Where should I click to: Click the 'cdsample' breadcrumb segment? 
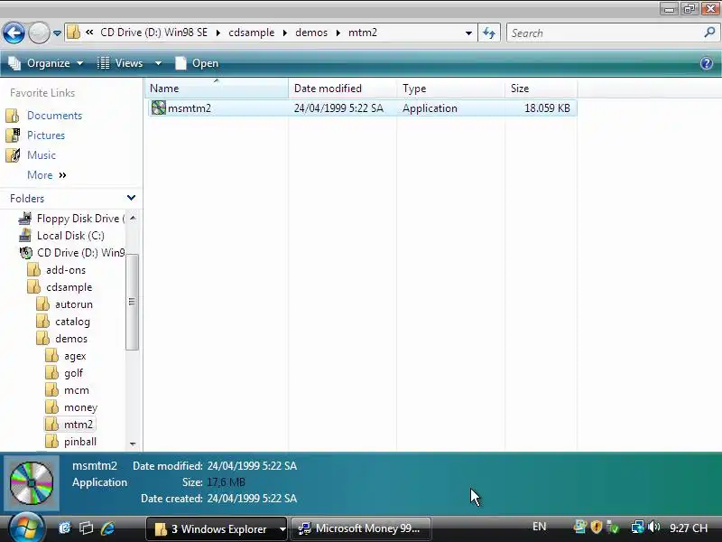coord(252,33)
